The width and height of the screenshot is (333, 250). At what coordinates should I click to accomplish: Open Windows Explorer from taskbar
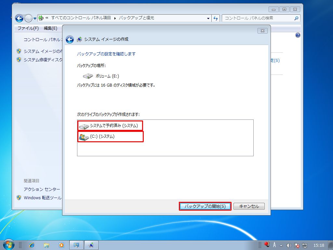click(x=46, y=245)
